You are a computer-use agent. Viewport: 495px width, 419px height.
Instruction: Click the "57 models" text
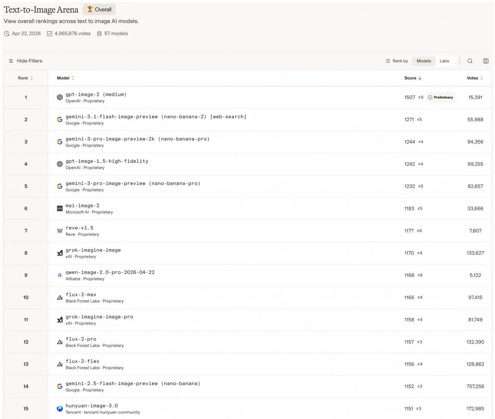[116, 33]
